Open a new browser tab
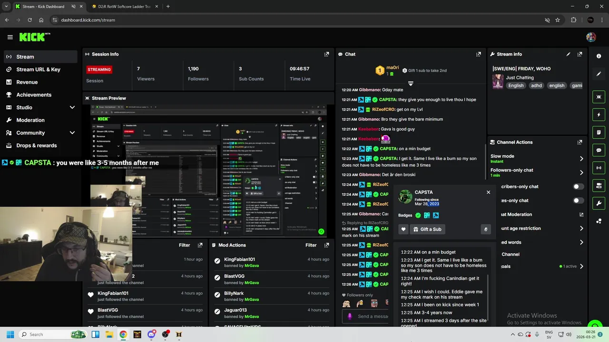The image size is (609, 342). point(168,7)
